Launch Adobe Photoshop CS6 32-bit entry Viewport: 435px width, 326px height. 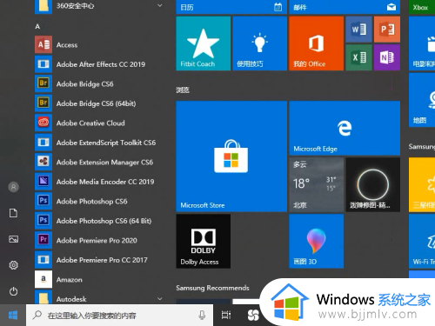pyautogui.click(x=98, y=201)
